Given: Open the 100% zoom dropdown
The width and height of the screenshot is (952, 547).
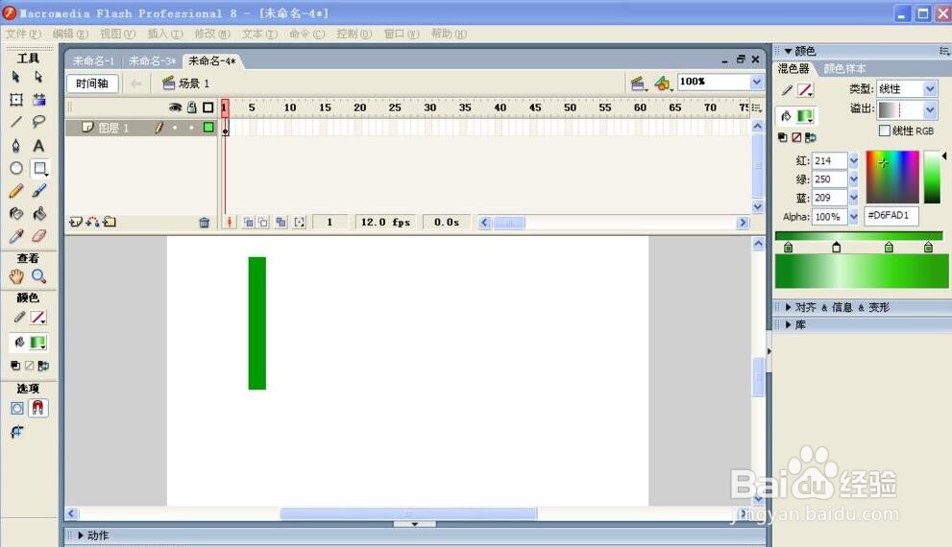Looking at the screenshot, I should 756,82.
